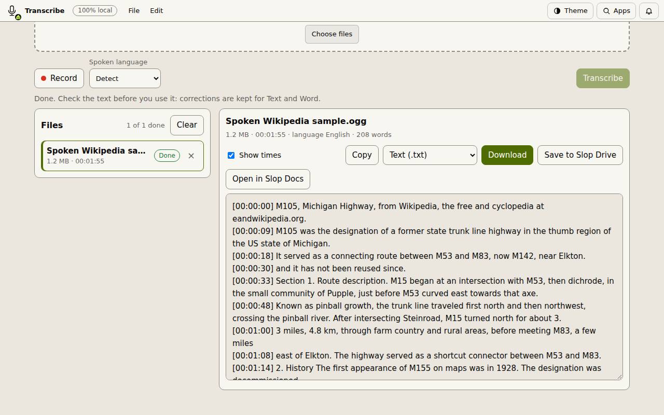This screenshot has width=664, height=415.
Task: Start recording with the Record button
Action: [x=59, y=78]
